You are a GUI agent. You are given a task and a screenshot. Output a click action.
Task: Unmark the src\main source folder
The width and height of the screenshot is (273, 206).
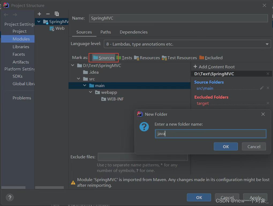tap(268, 88)
